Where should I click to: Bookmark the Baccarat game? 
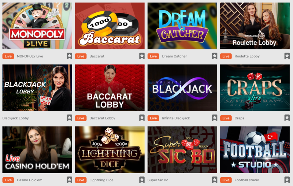(142, 56)
